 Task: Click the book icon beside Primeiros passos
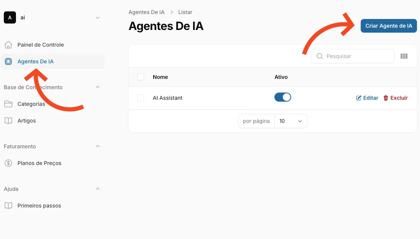click(8, 206)
